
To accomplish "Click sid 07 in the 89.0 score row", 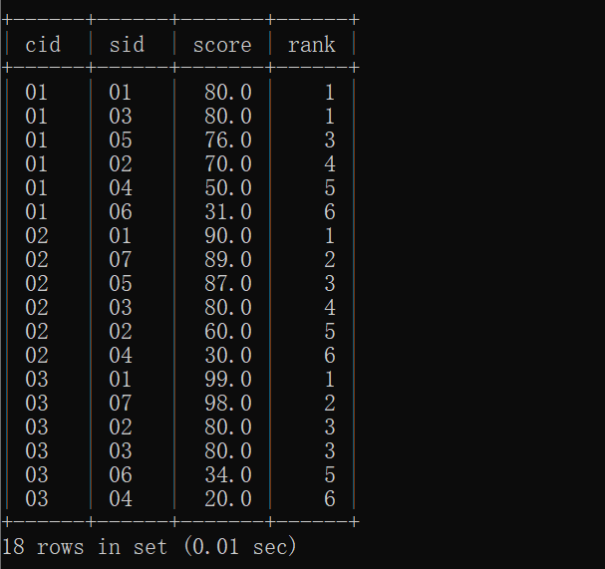I will (121, 260).
